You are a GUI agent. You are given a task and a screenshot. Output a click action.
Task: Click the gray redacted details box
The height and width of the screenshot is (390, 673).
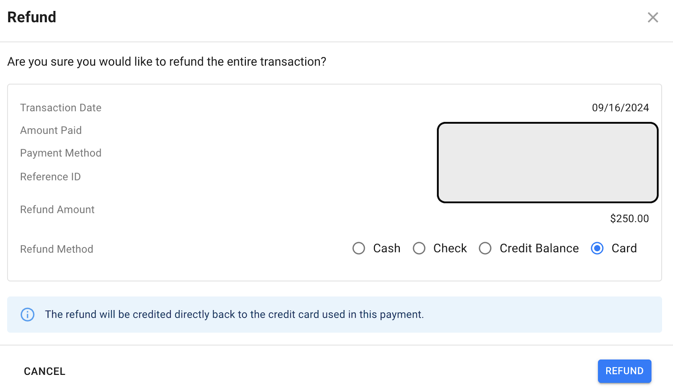click(x=548, y=162)
